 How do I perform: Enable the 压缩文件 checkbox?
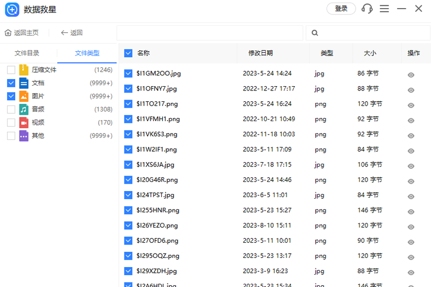11,70
